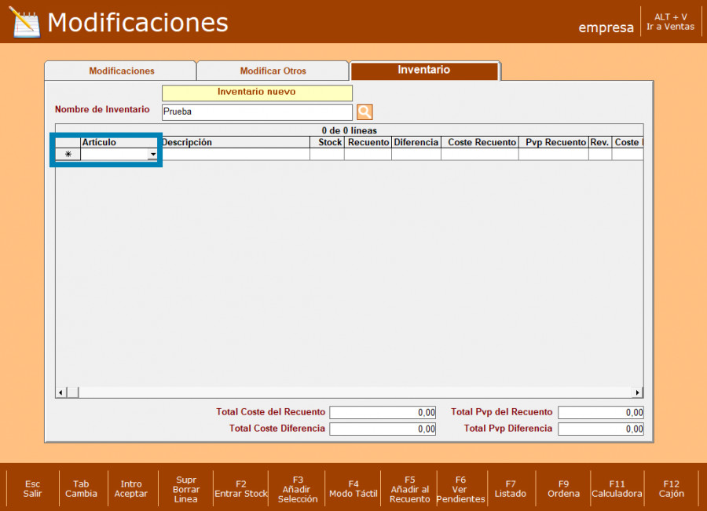Click inside the Nombre de Inventario field
The height and width of the screenshot is (511, 707).
point(256,112)
